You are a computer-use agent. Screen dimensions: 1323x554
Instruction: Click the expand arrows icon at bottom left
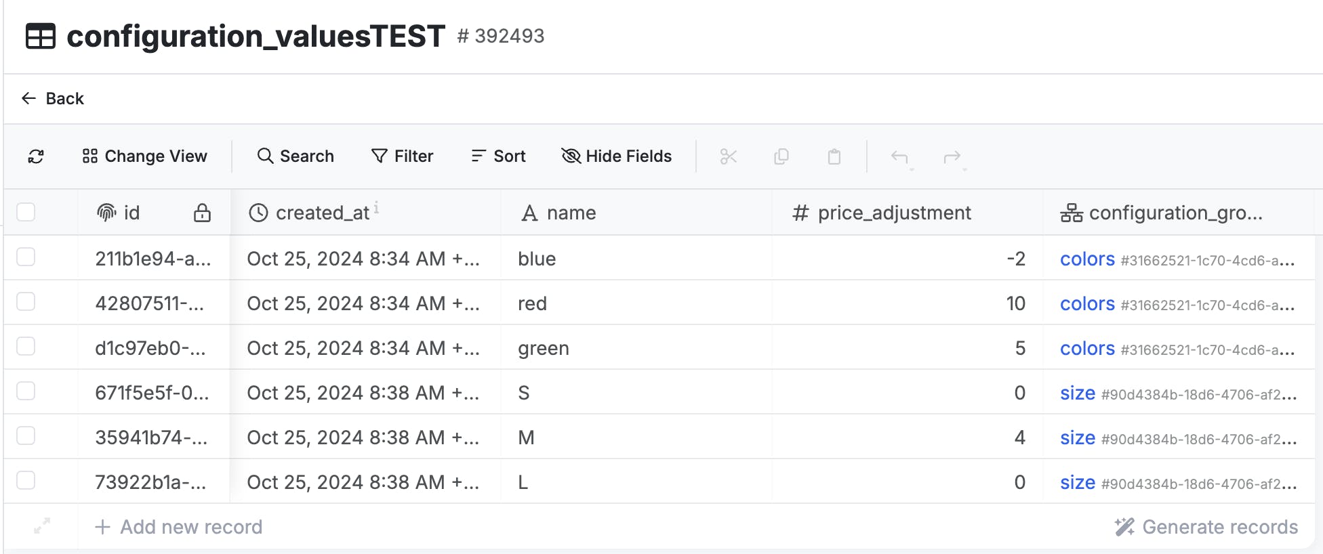pyautogui.click(x=42, y=526)
